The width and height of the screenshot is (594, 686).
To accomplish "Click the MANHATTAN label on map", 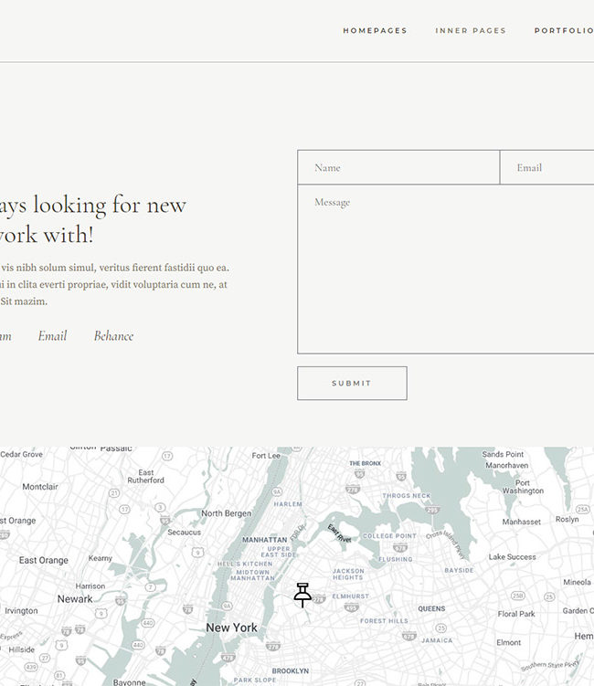I will click(265, 540).
